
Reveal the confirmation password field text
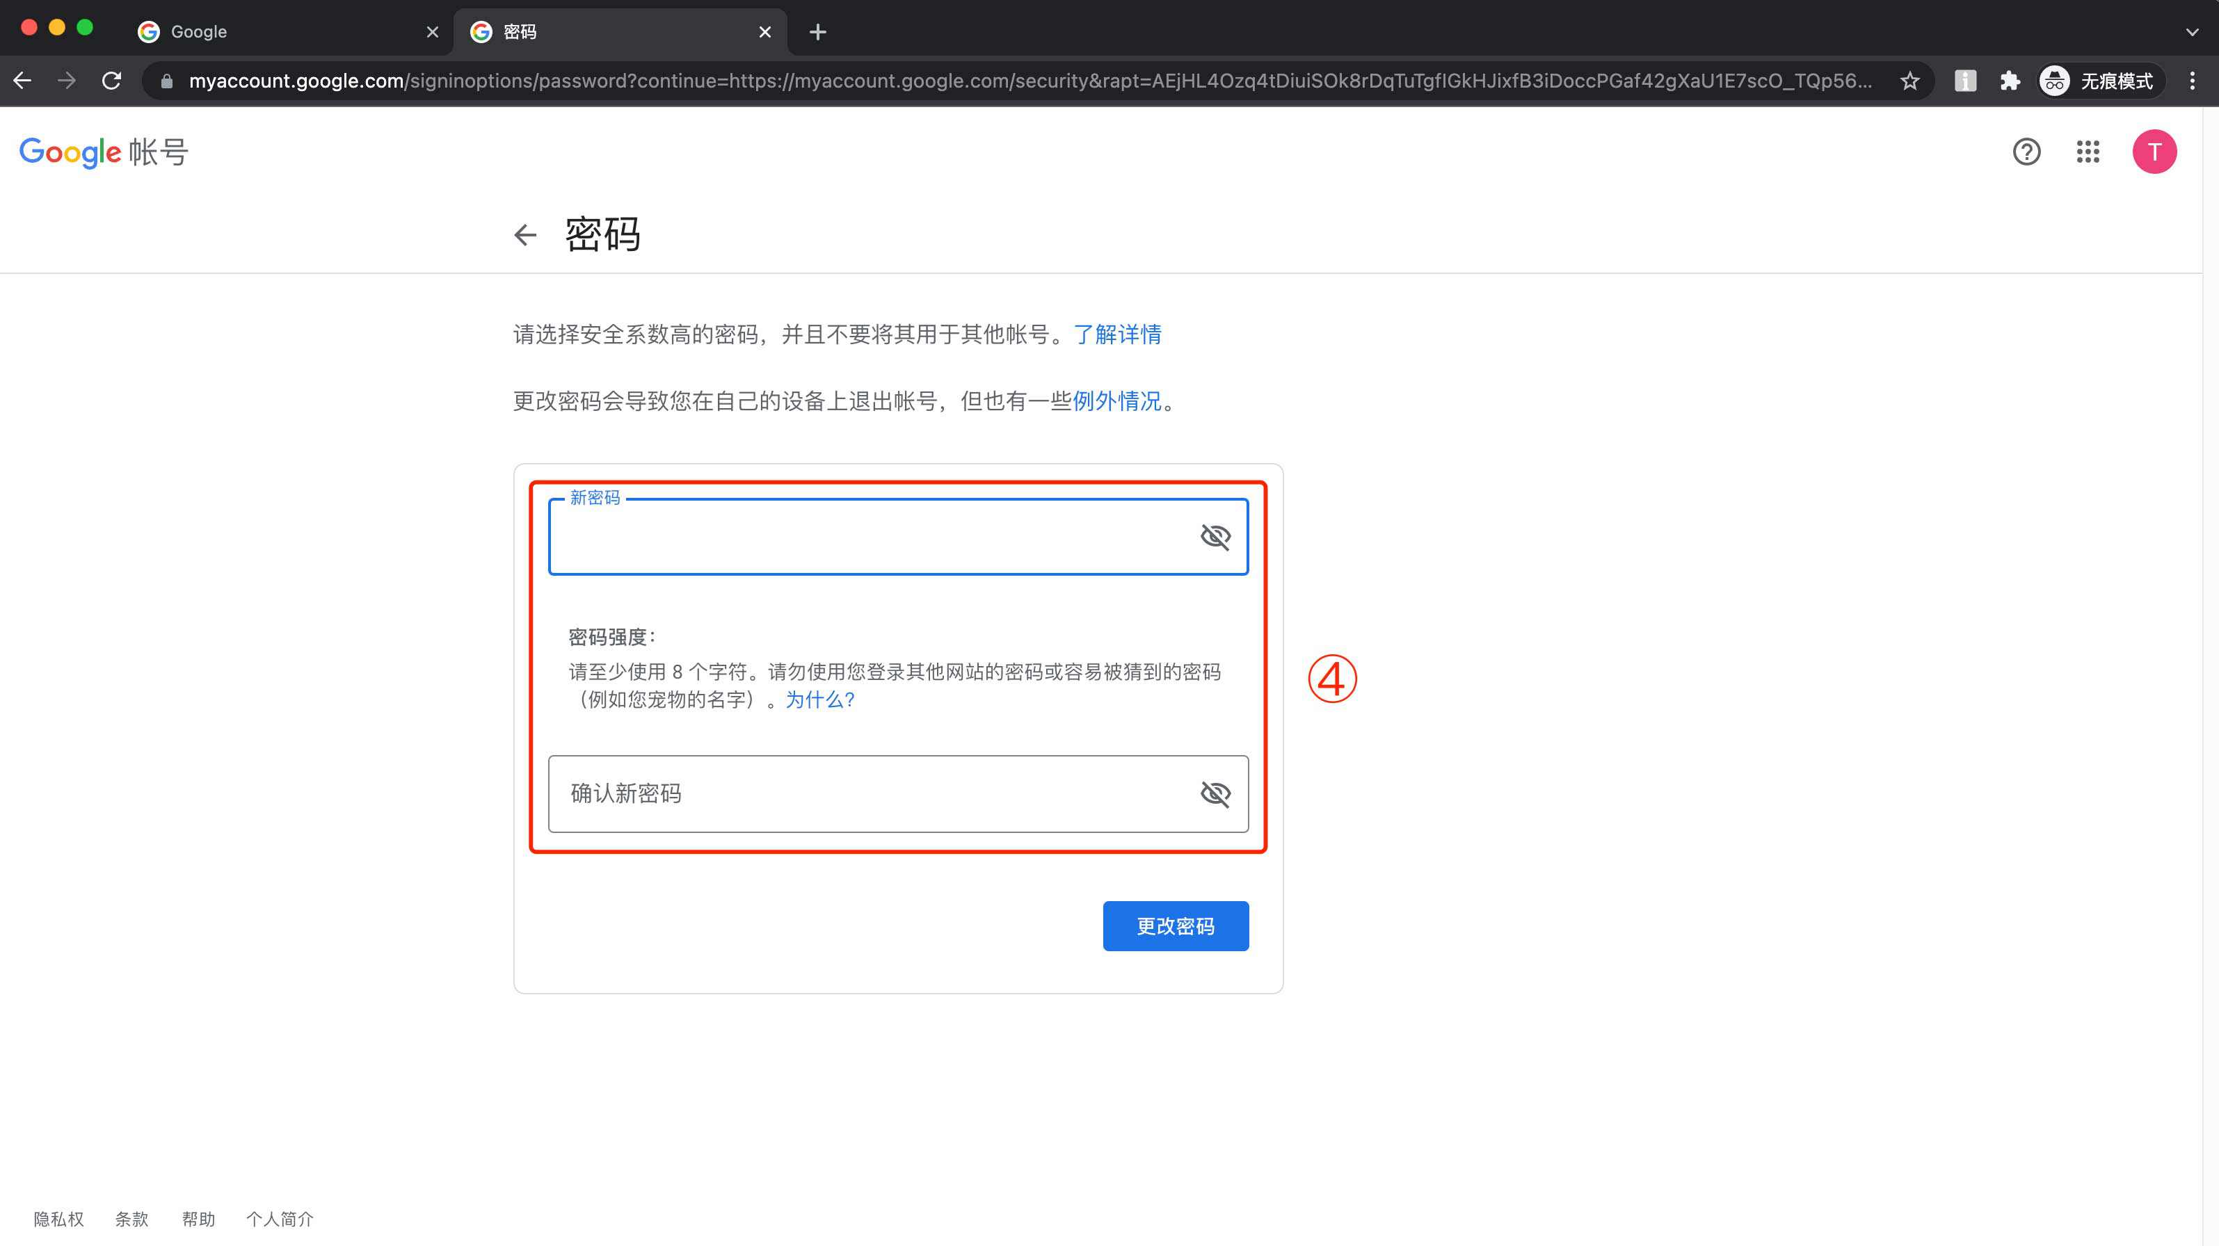point(1217,794)
